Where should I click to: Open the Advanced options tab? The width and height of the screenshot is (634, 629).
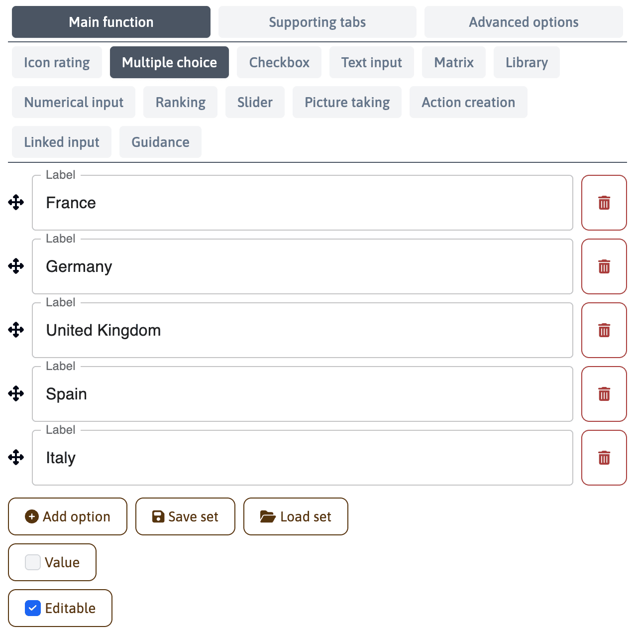523,22
